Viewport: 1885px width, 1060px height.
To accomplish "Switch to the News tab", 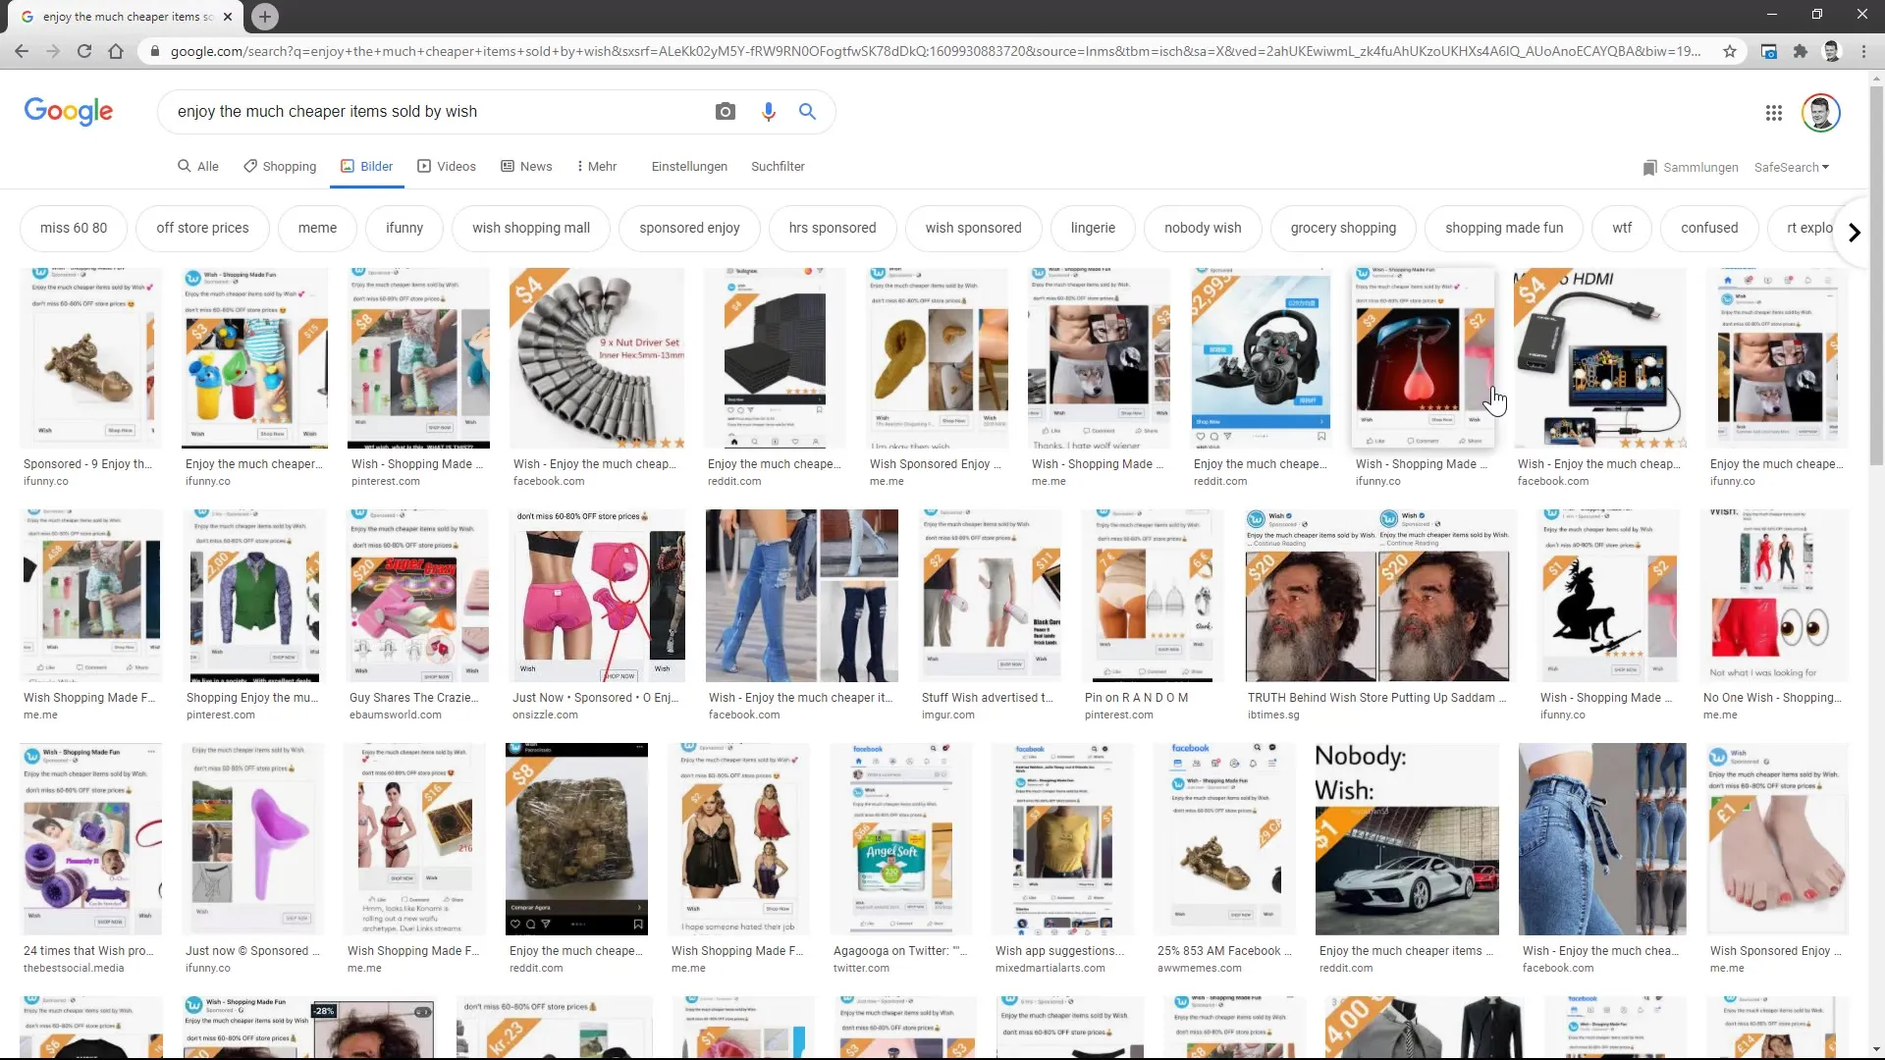I will click(x=526, y=167).
